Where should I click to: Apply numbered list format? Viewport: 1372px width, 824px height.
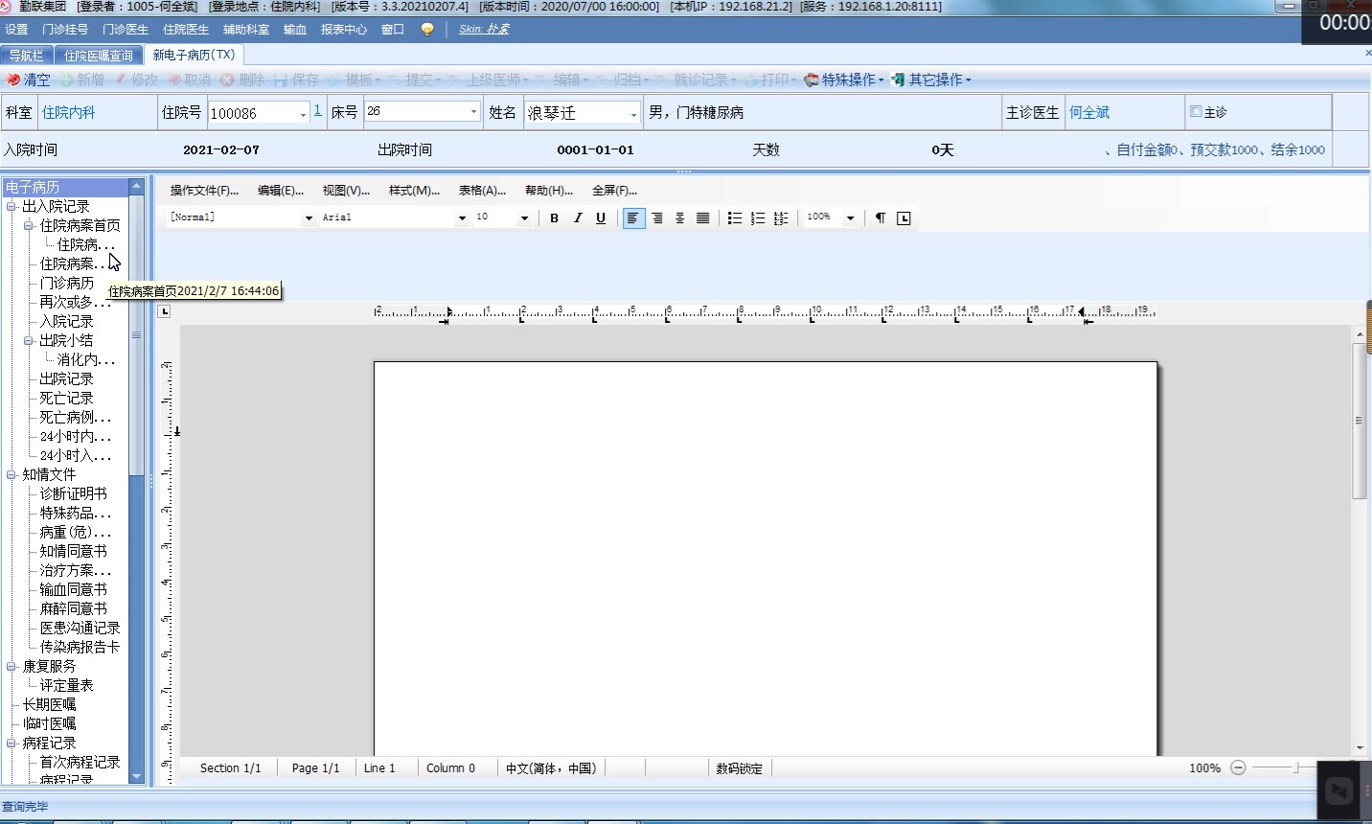(x=758, y=218)
